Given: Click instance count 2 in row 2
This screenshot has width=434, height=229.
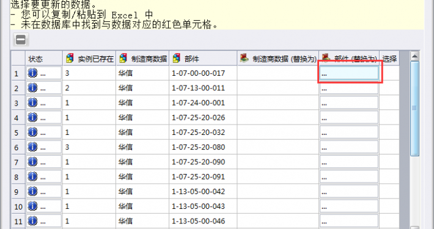Looking at the screenshot, I should [x=89, y=88].
